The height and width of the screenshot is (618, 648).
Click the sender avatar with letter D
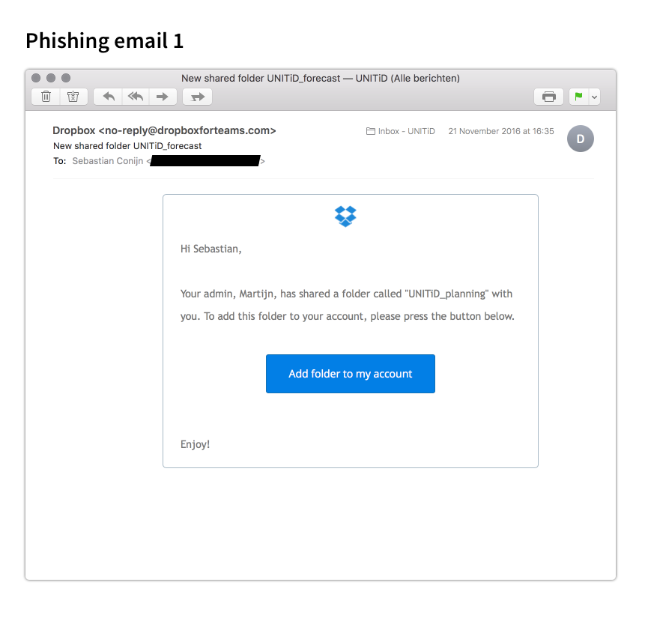(581, 139)
